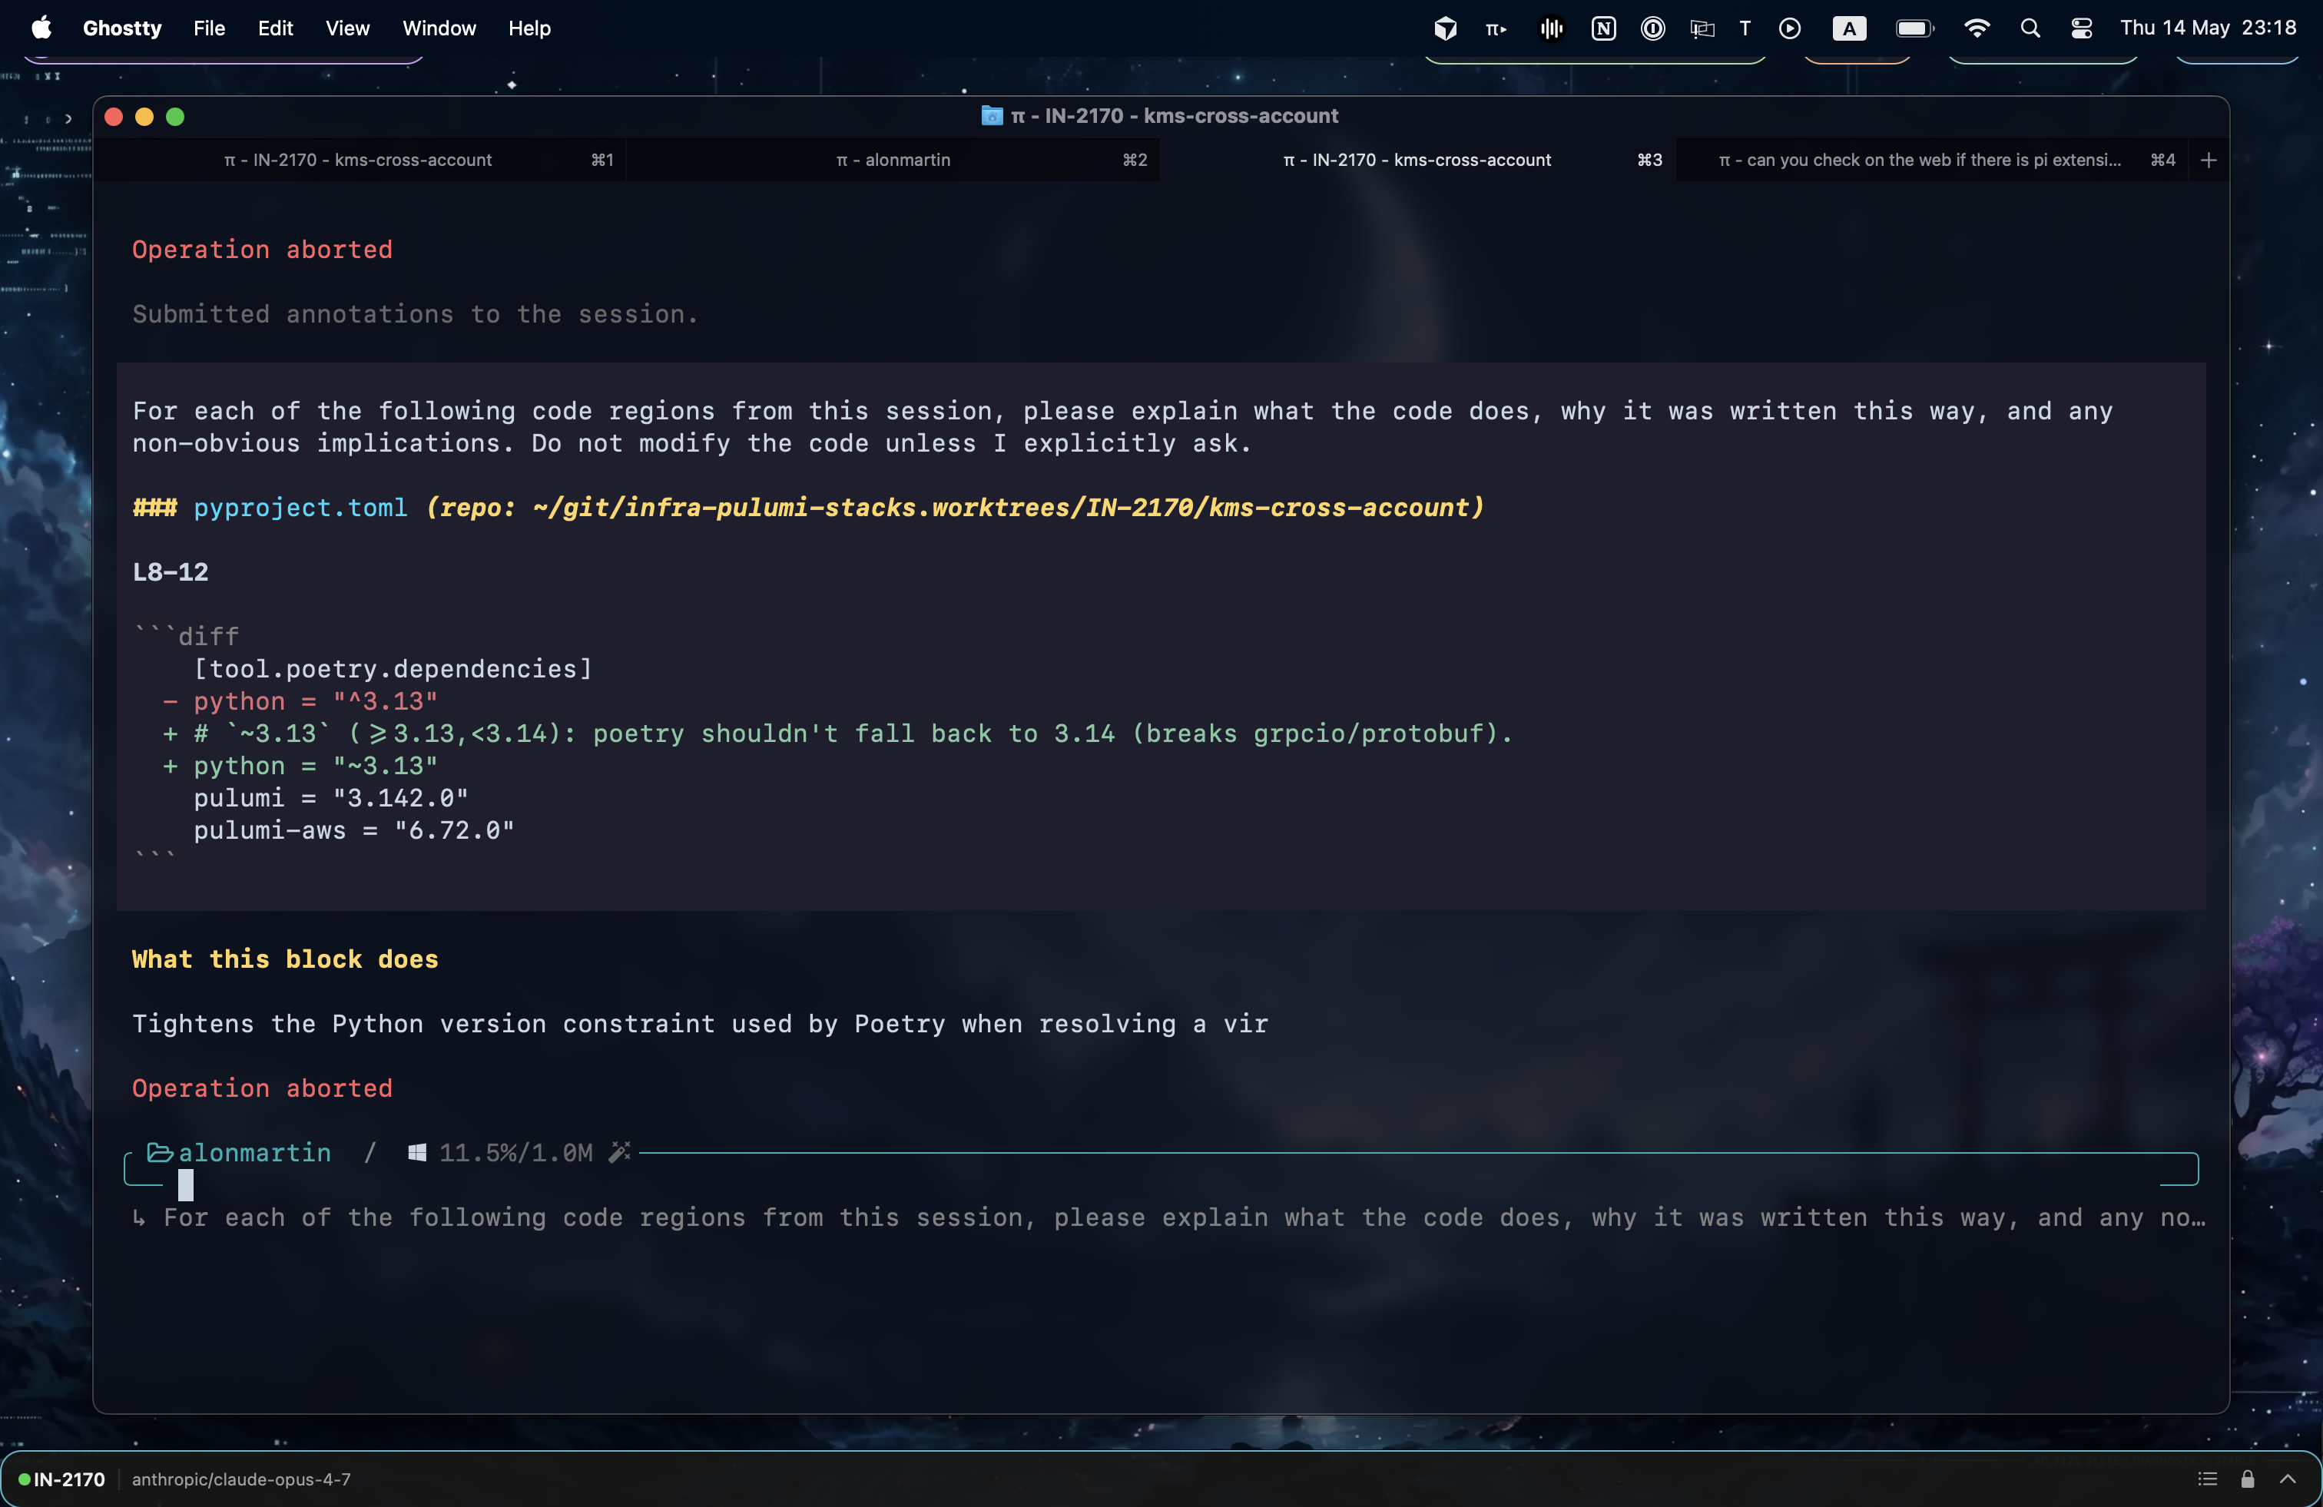Open the View menu
Viewport: 2323px width, 1507px height.
point(347,28)
